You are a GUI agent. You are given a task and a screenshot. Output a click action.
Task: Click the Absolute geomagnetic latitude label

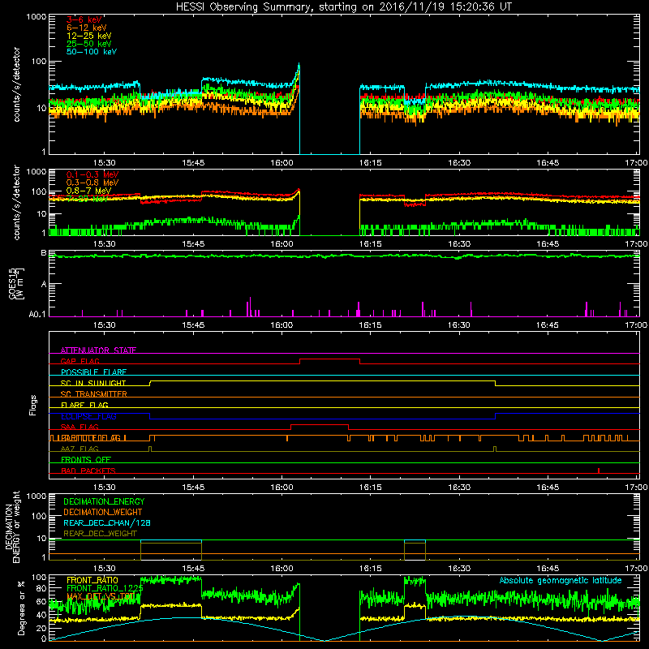tap(561, 580)
